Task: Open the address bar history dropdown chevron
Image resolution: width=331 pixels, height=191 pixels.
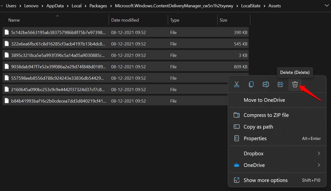Action: click(x=327, y=6)
